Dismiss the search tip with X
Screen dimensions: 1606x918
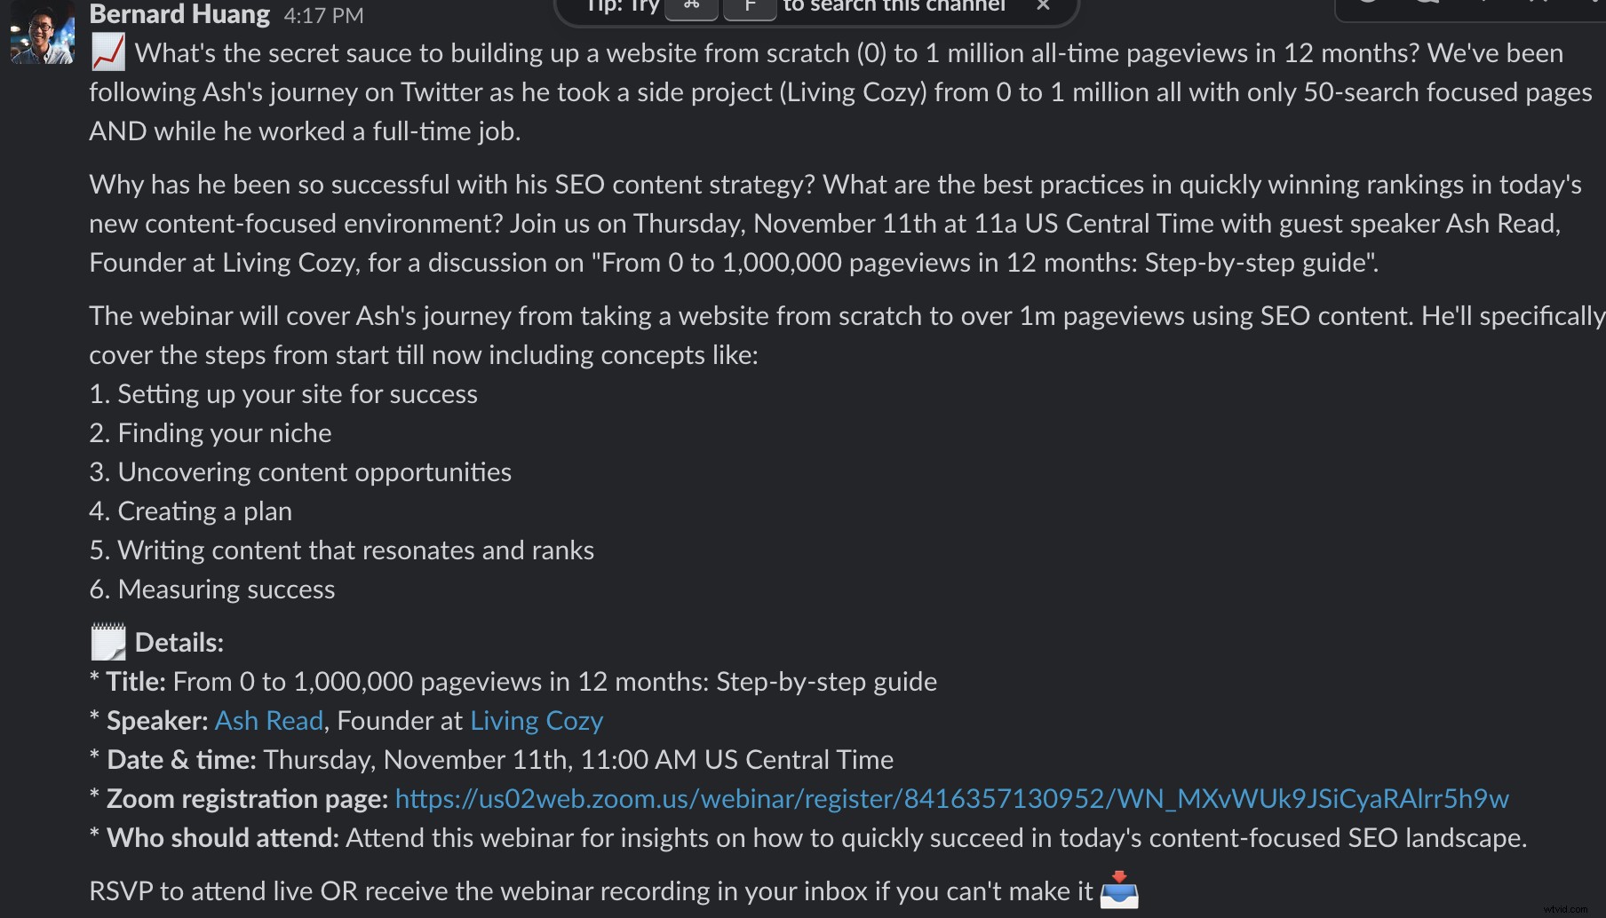point(1044,5)
